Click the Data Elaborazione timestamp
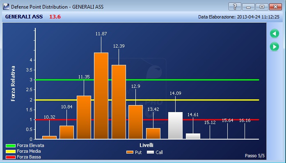The height and width of the screenshot is (163, 286). click(x=239, y=17)
